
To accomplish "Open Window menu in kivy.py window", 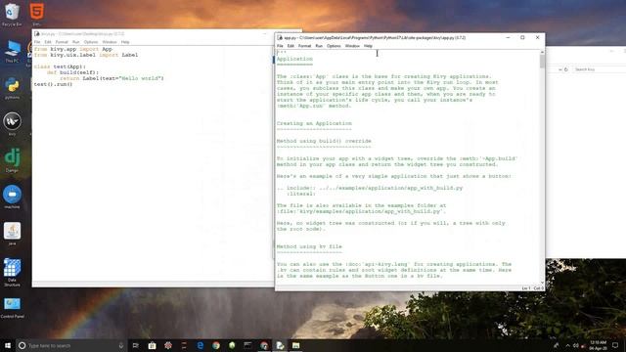I will (110, 42).
